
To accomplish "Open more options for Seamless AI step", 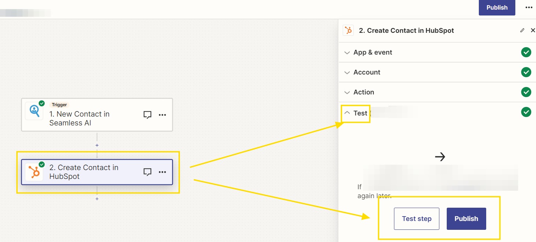I will (162, 115).
